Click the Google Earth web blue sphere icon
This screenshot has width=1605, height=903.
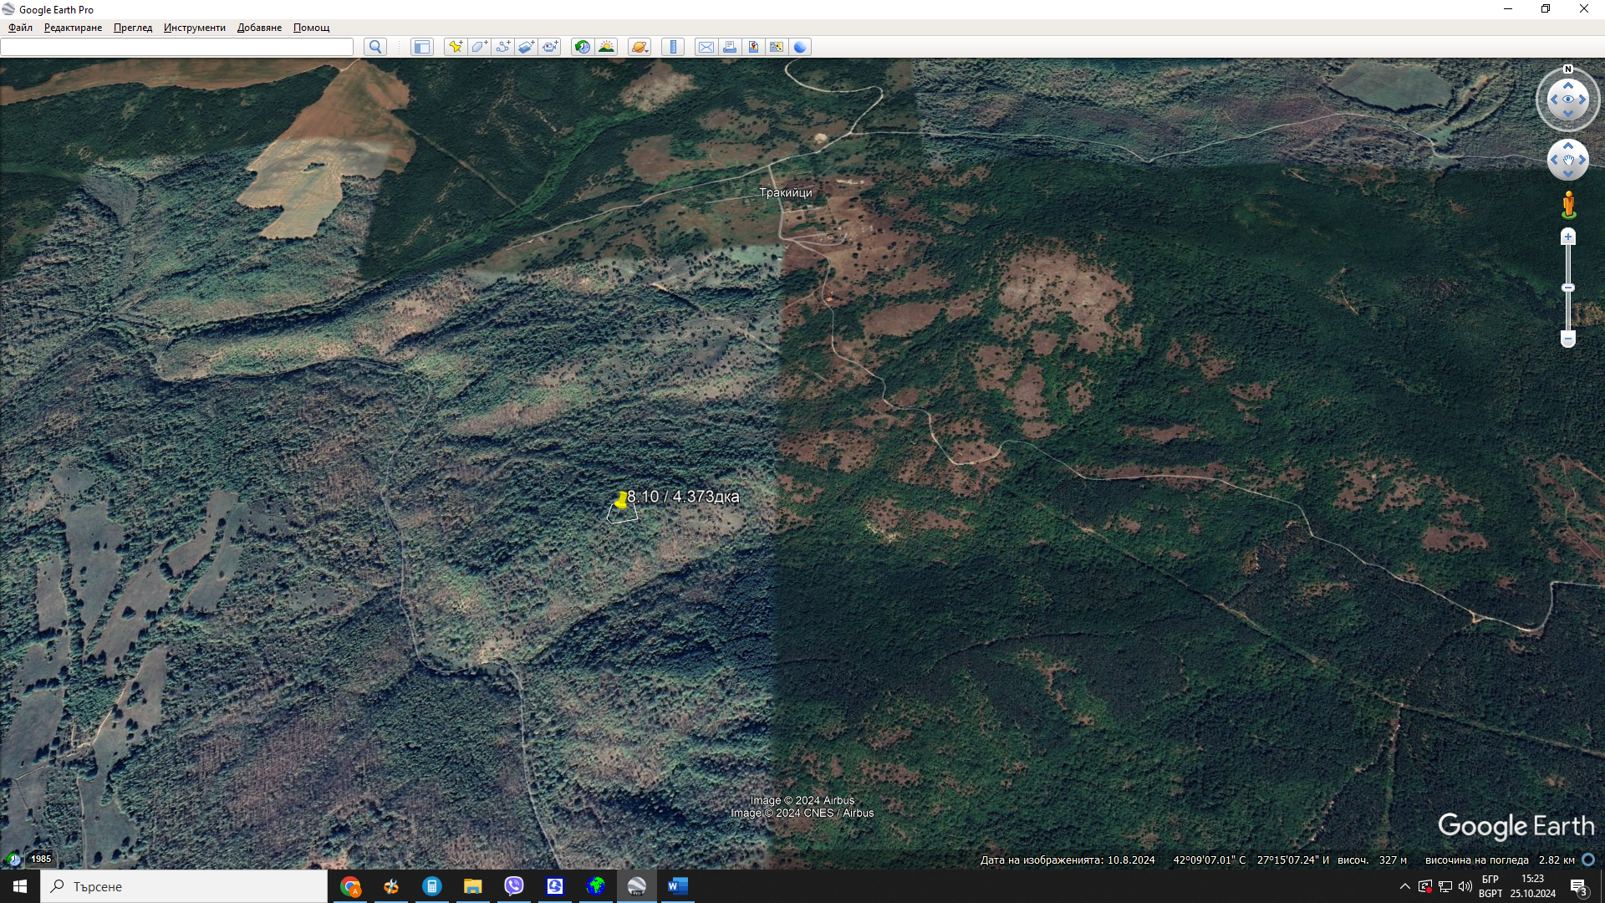click(800, 47)
